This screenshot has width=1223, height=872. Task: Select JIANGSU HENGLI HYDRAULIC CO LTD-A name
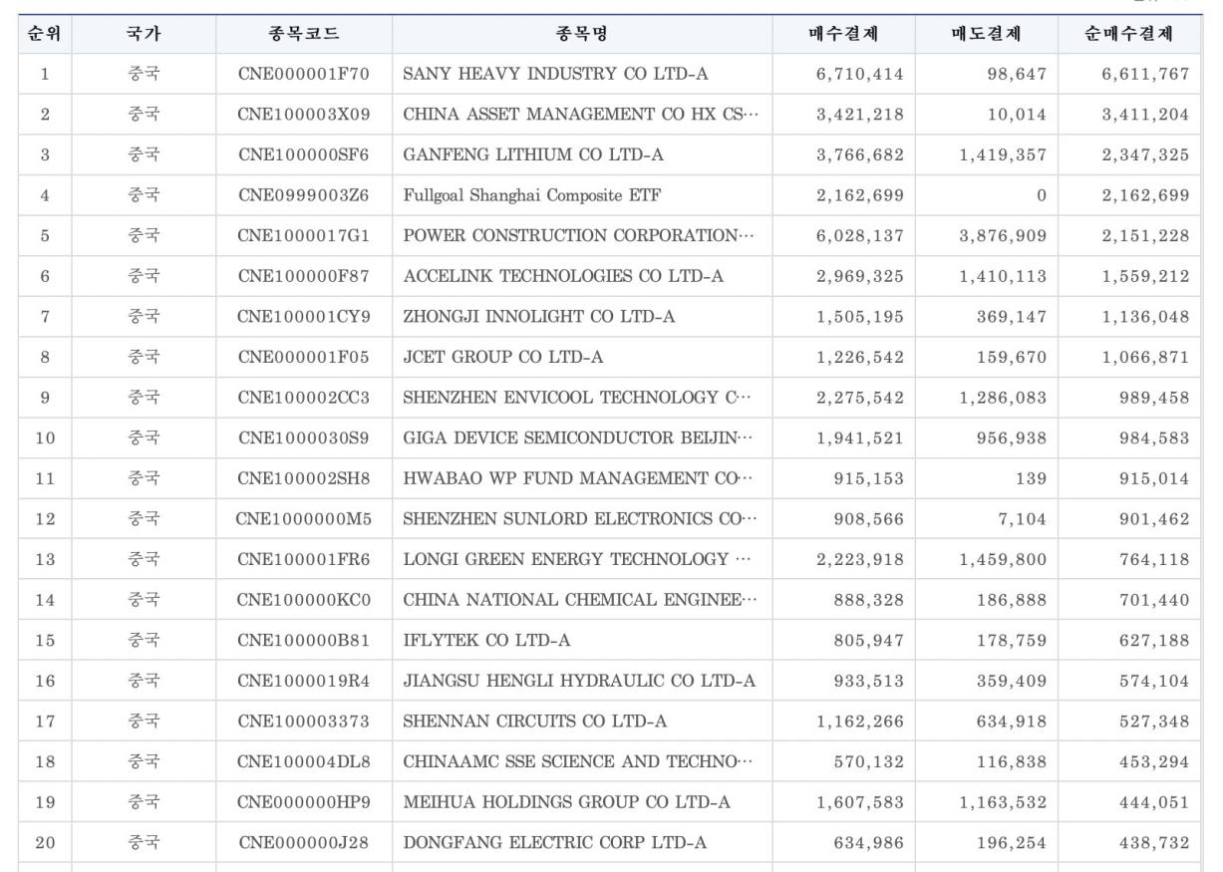tap(578, 679)
